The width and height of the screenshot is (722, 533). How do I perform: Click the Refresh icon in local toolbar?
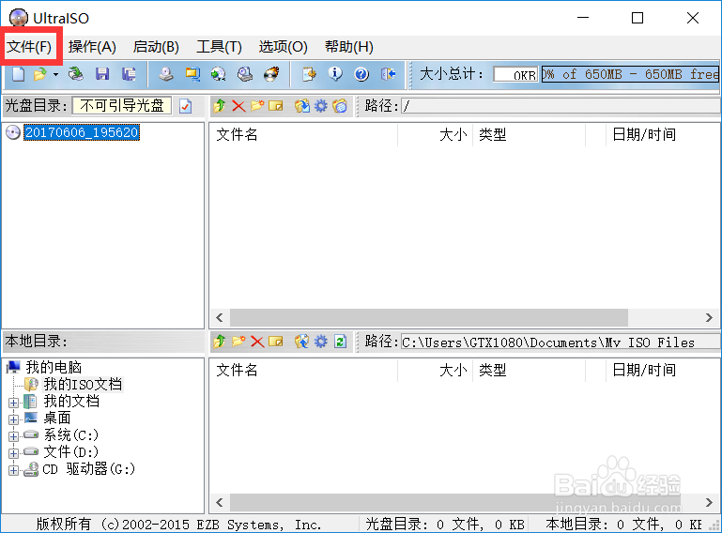(x=340, y=342)
